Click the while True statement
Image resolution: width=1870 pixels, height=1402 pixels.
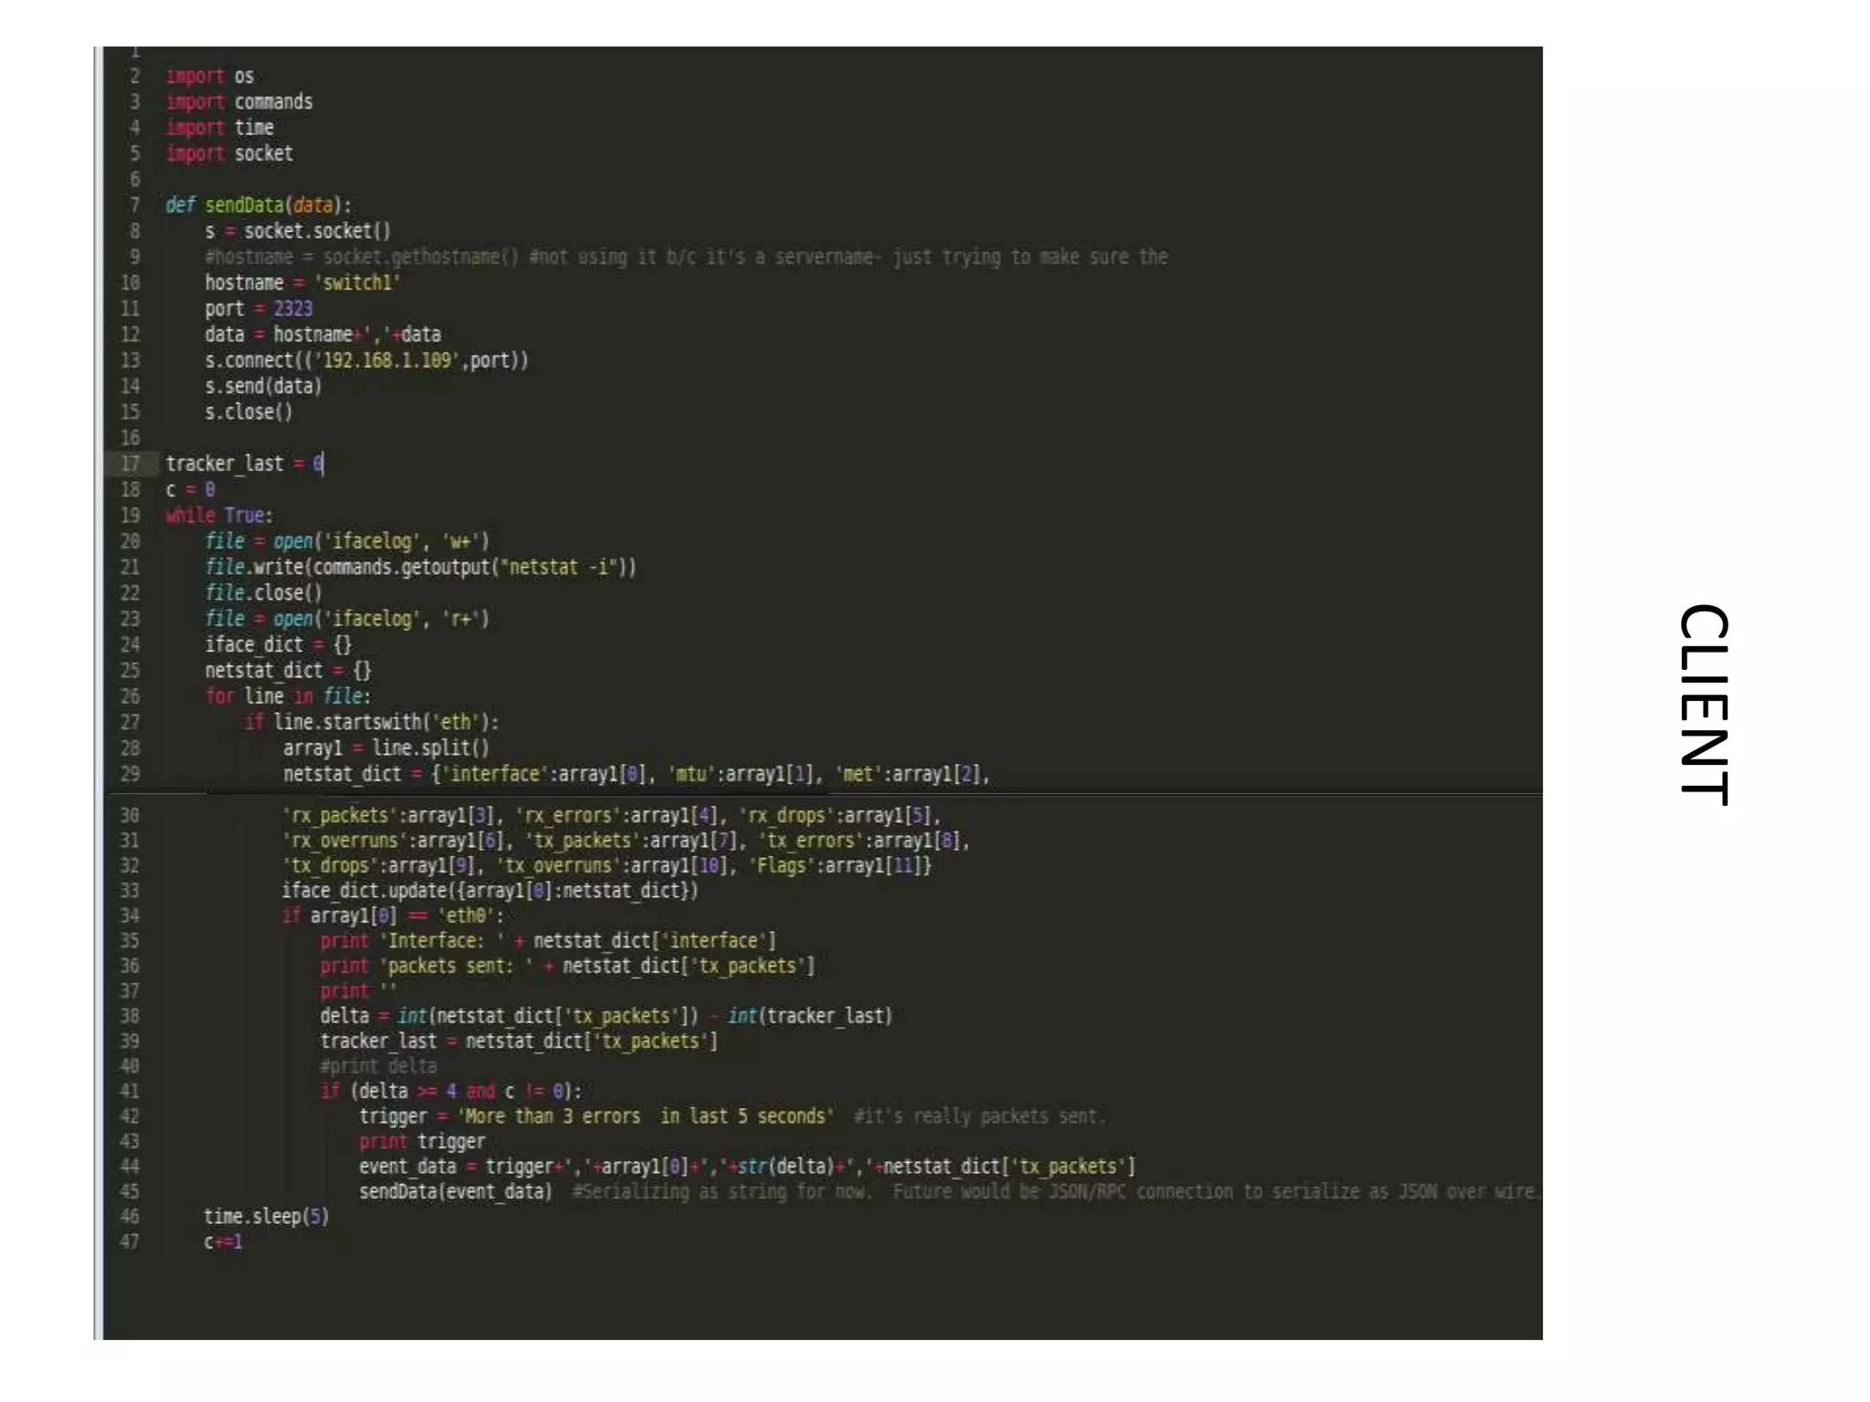click(x=219, y=516)
